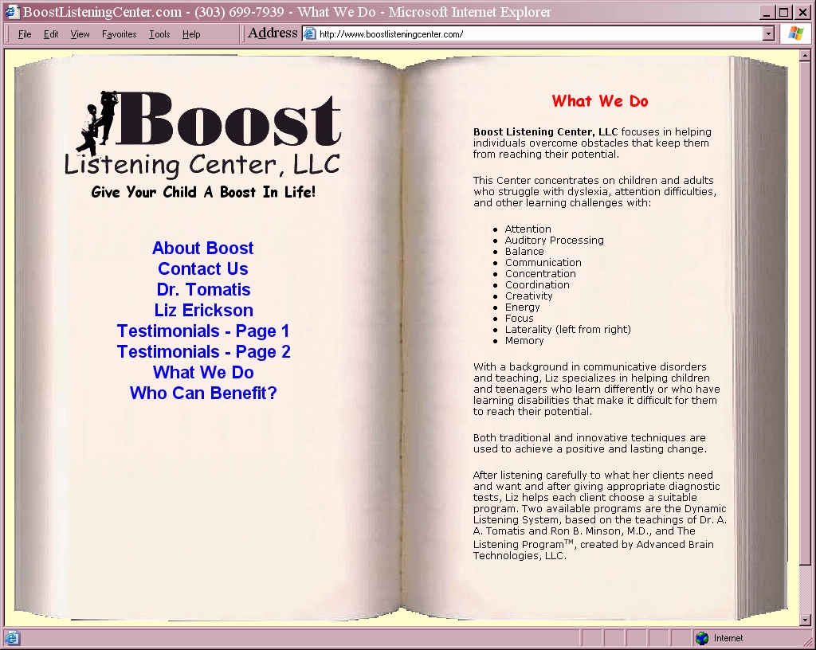Open Testimonials - Page 2 link

coord(203,352)
